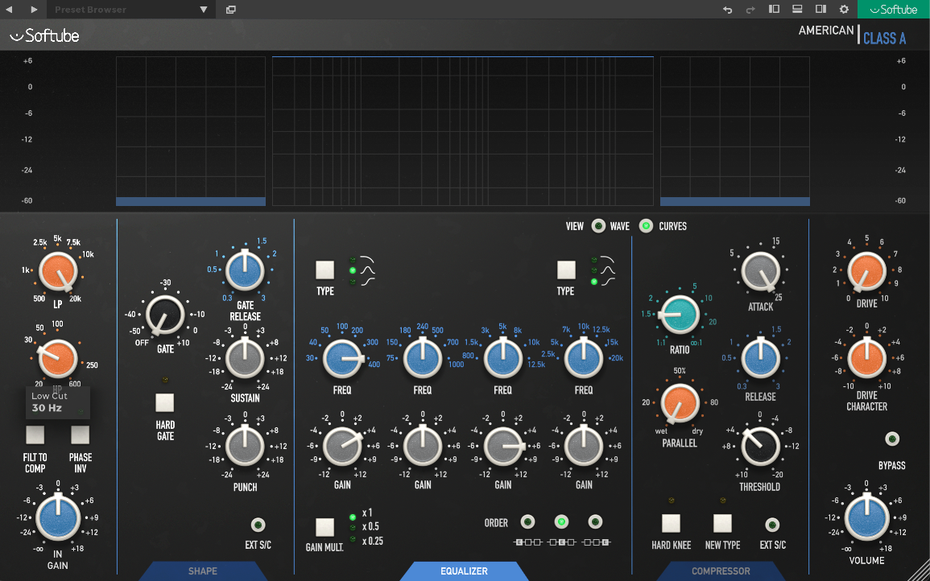Click the Softube logo in header
The height and width of the screenshot is (581, 930).
coord(44,35)
